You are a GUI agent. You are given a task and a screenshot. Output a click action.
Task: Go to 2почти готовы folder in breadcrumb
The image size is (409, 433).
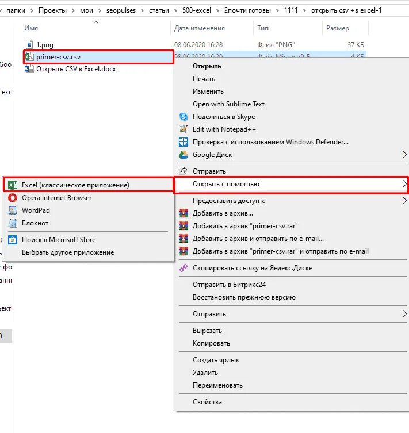[x=247, y=10]
